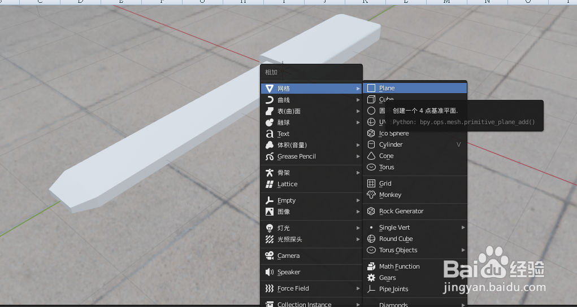Add a Cube mesh

pos(415,99)
